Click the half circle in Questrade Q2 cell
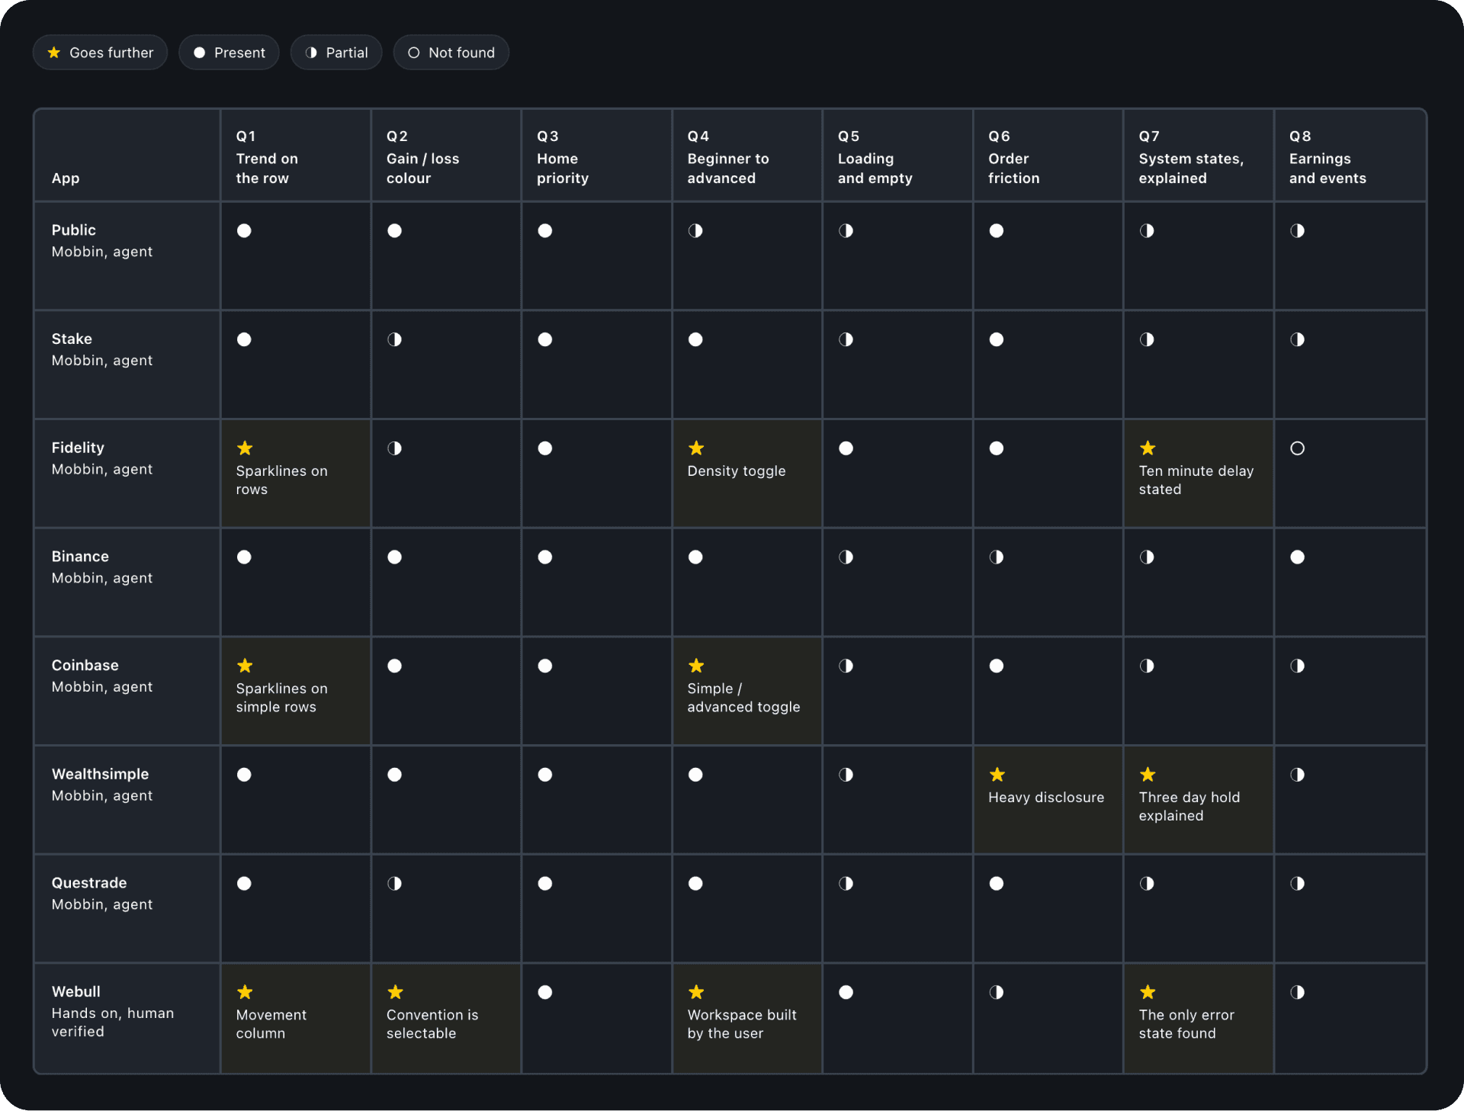The width and height of the screenshot is (1464, 1111). (394, 884)
